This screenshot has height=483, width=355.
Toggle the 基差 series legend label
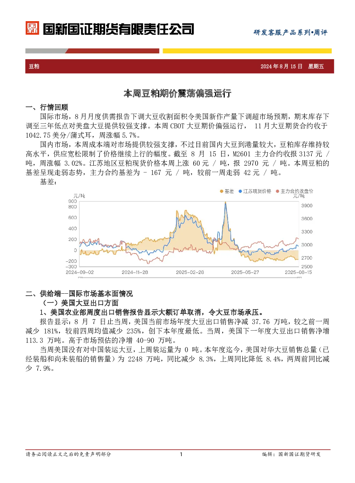[x=229, y=191]
